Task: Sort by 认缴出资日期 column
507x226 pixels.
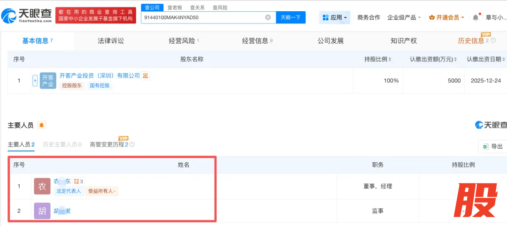Action: point(485,59)
